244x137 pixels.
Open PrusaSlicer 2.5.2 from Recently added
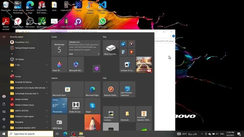29,42
